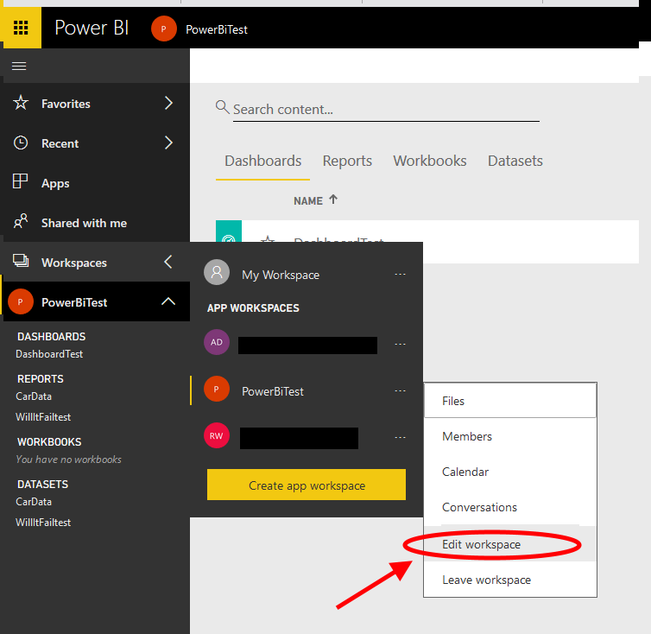Click PowerBiTest avatar in app workspaces list

(217, 390)
